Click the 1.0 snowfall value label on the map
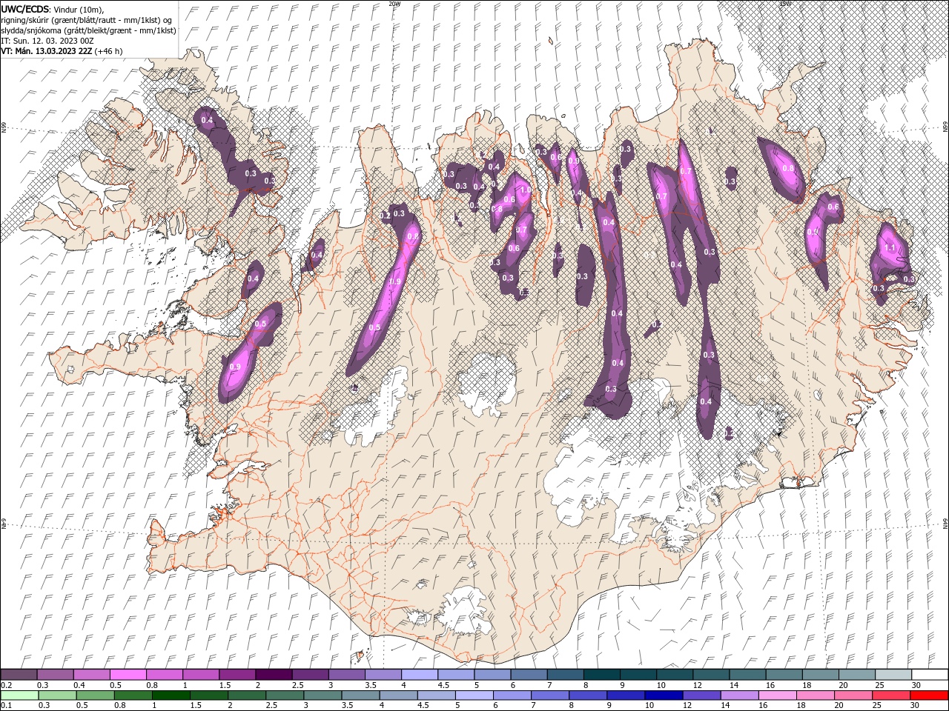 pos(526,190)
